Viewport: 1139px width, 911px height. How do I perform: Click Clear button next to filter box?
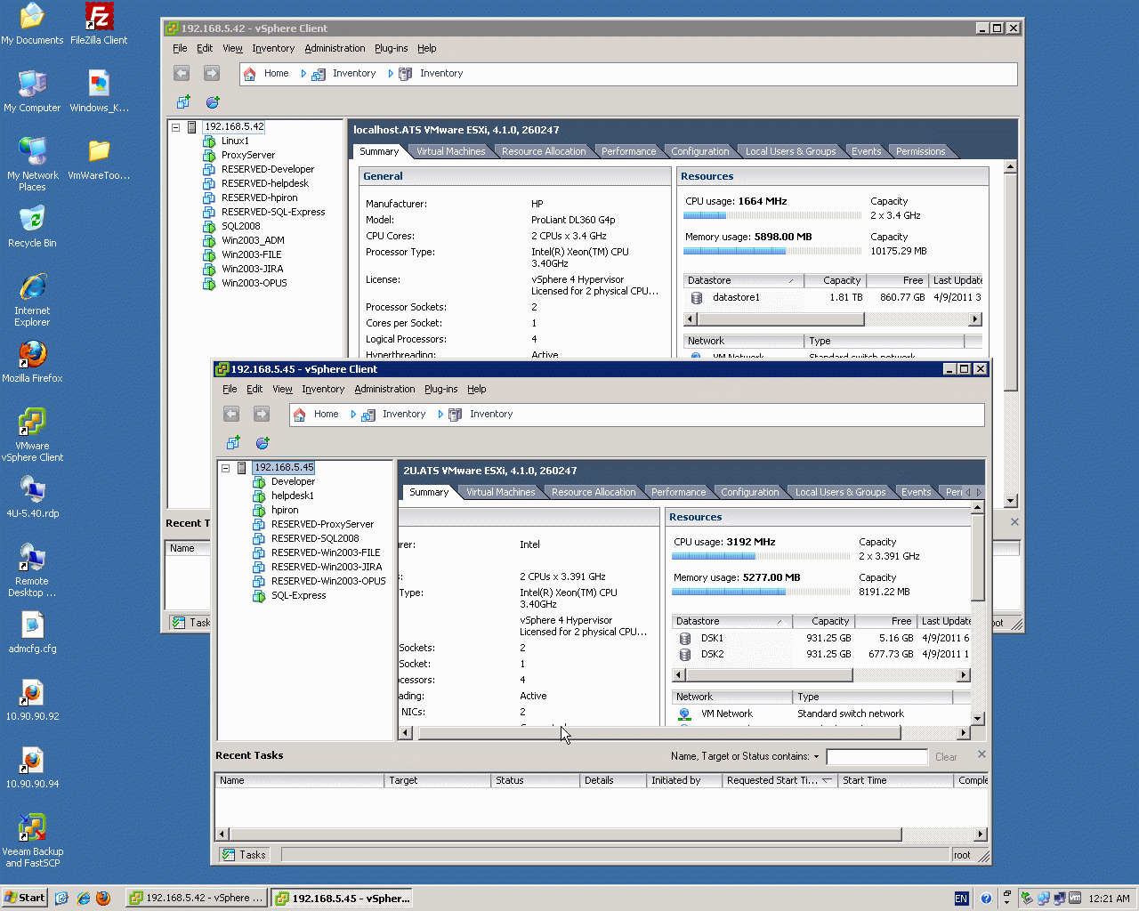click(946, 757)
